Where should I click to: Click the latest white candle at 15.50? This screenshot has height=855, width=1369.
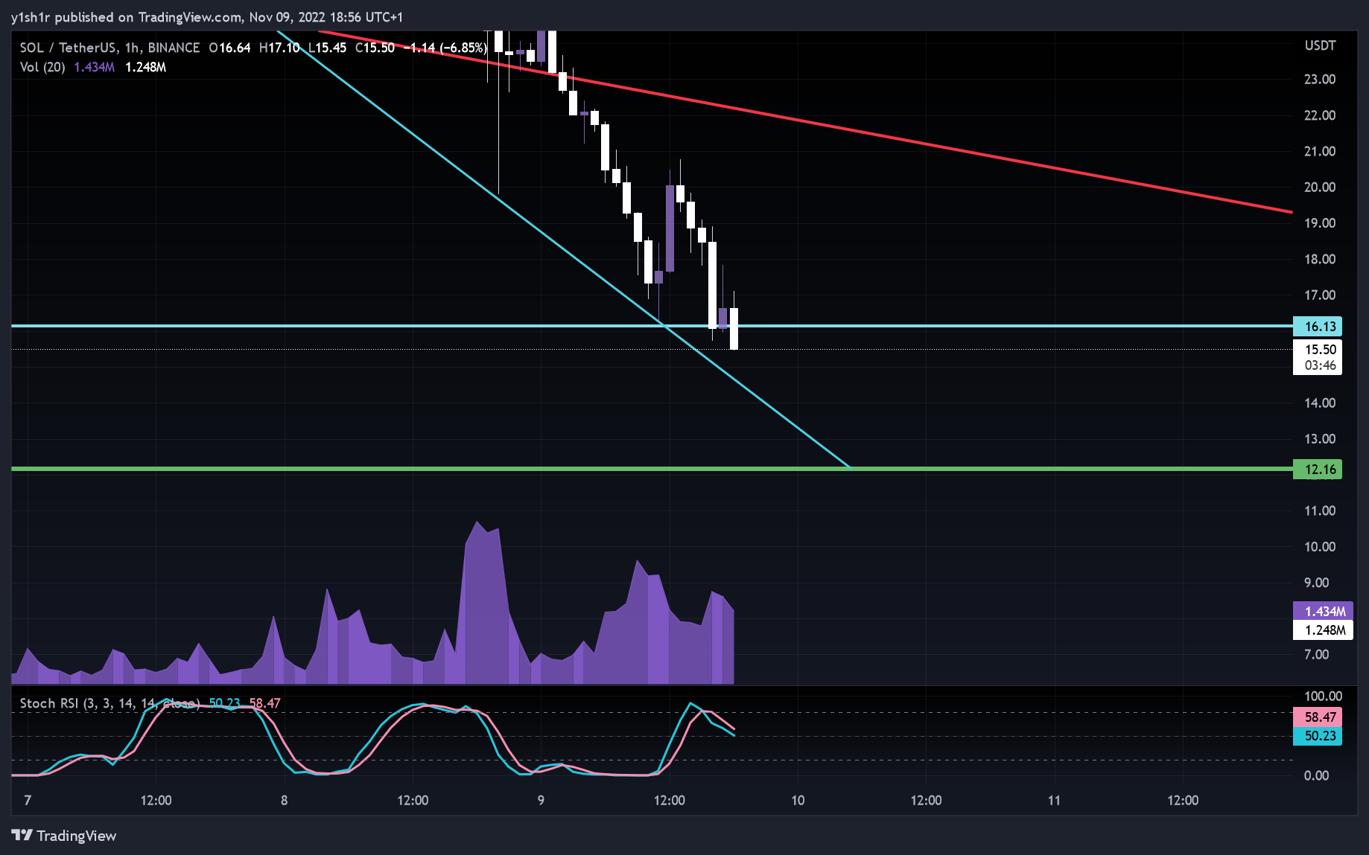[734, 328]
